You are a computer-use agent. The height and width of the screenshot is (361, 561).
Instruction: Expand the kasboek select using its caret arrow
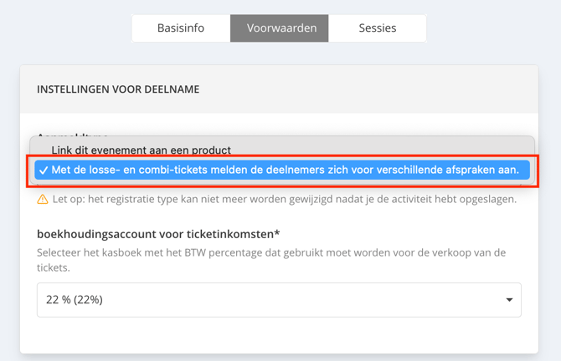[509, 300]
